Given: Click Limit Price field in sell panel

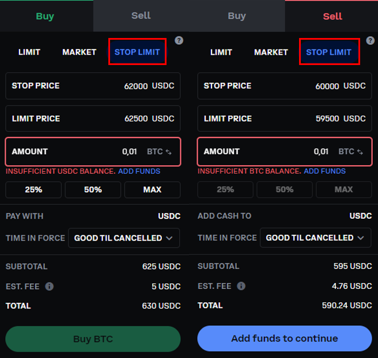Looking at the screenshot, I should 285,119.
